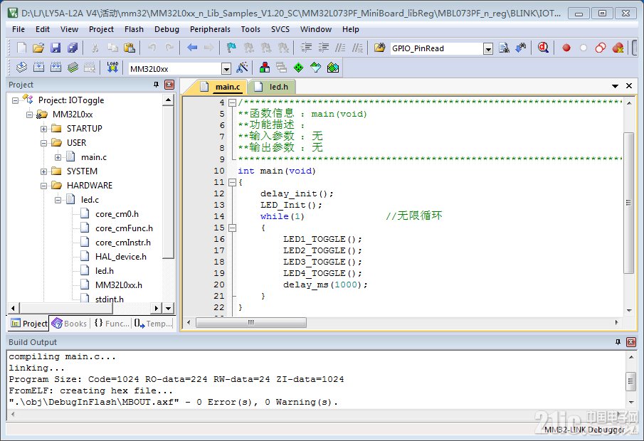The image size is (644, 441).
Task: Collapse the HARDWARE group
Action: [44, 186]
